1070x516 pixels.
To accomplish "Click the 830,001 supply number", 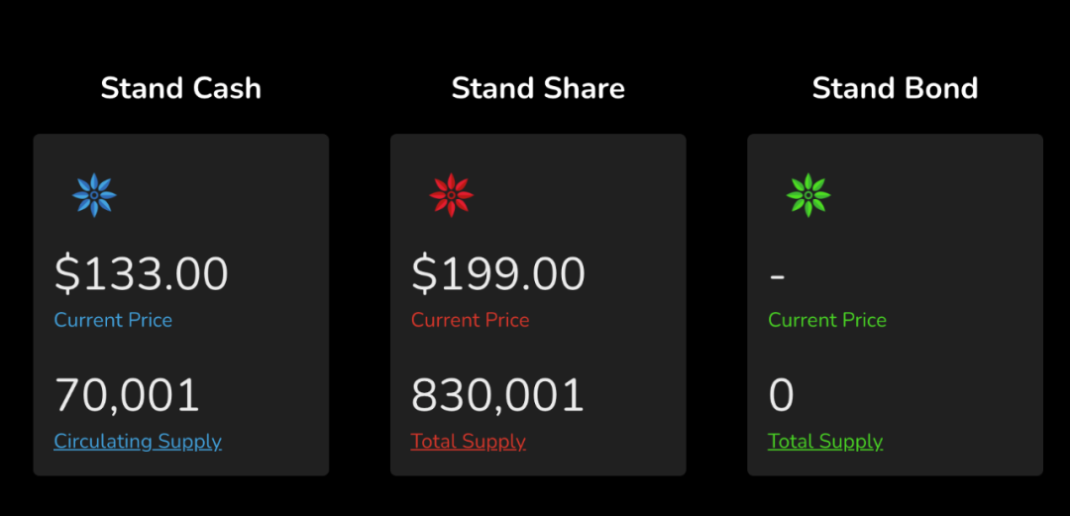I will [497, 395].
